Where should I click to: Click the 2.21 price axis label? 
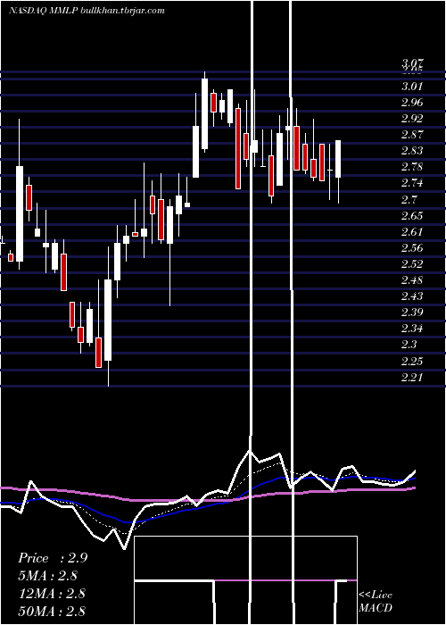[x=412, y=377]
